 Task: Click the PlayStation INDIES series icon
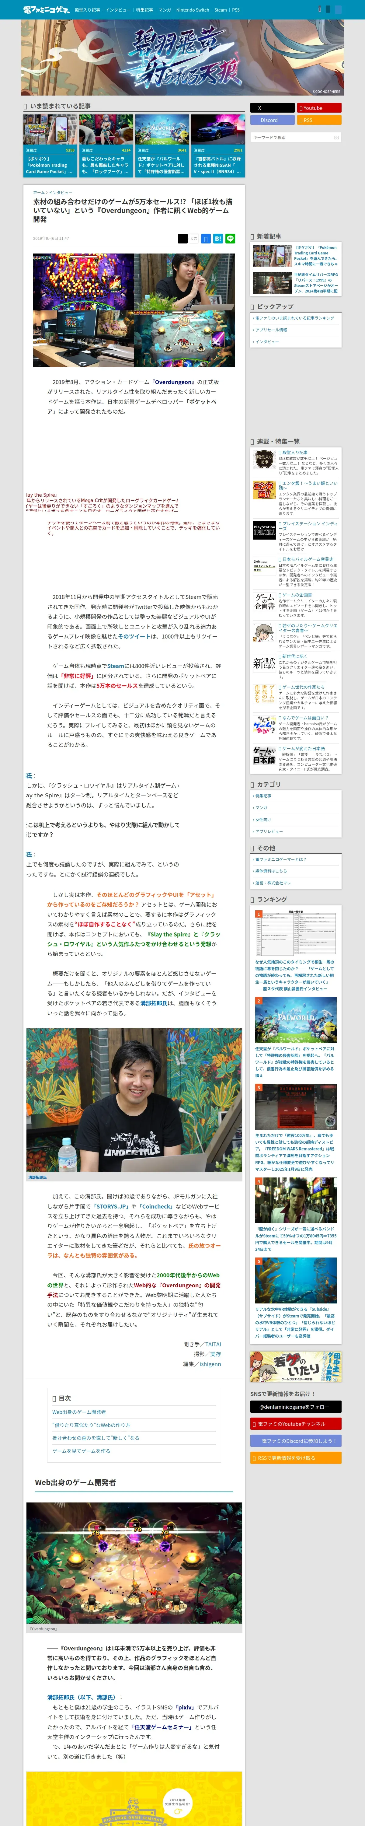point(264,530)
